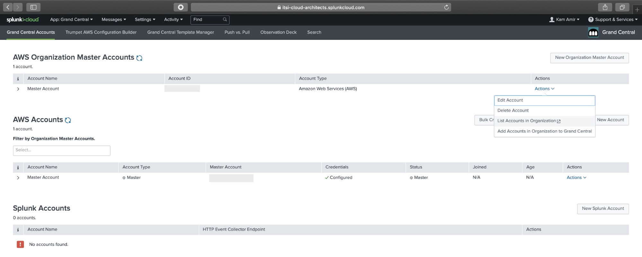Open the Search tab in app navigation

coord(314,32)
